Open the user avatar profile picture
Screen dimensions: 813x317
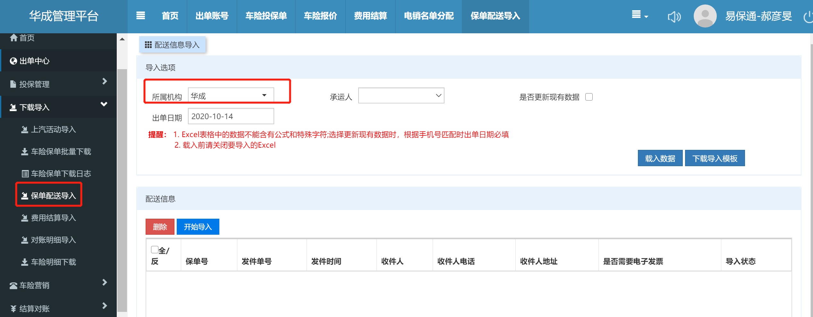point(705,16)
